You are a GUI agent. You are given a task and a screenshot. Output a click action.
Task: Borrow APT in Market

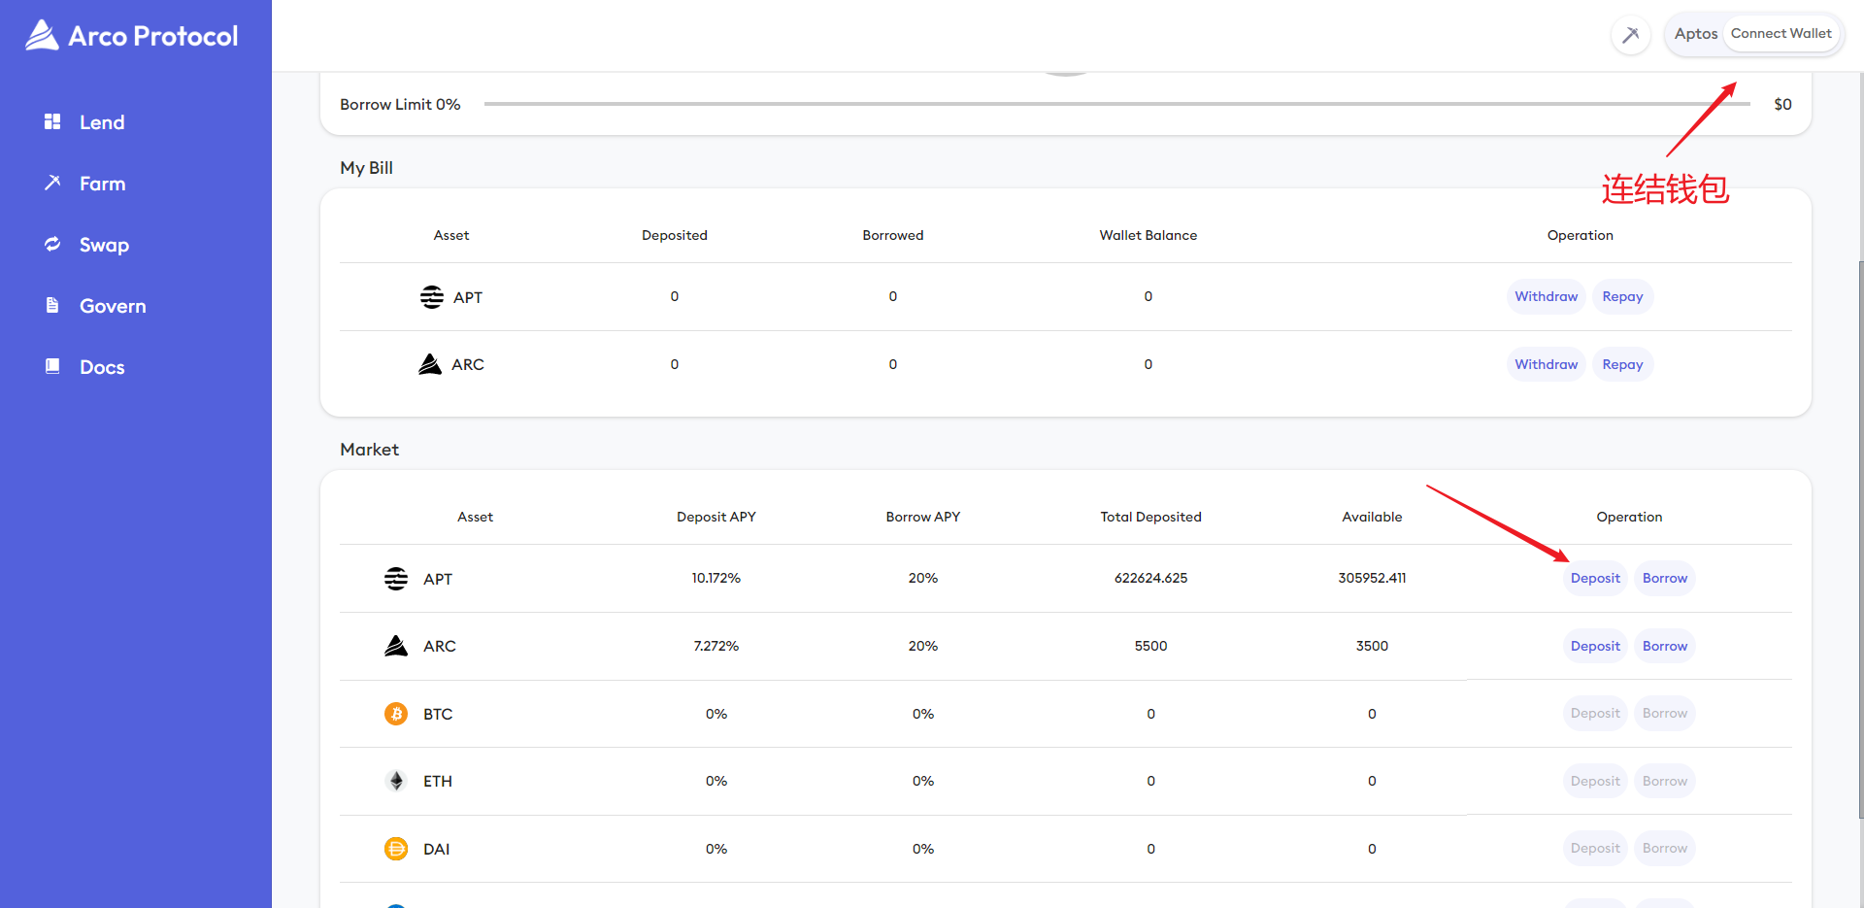1665,578
